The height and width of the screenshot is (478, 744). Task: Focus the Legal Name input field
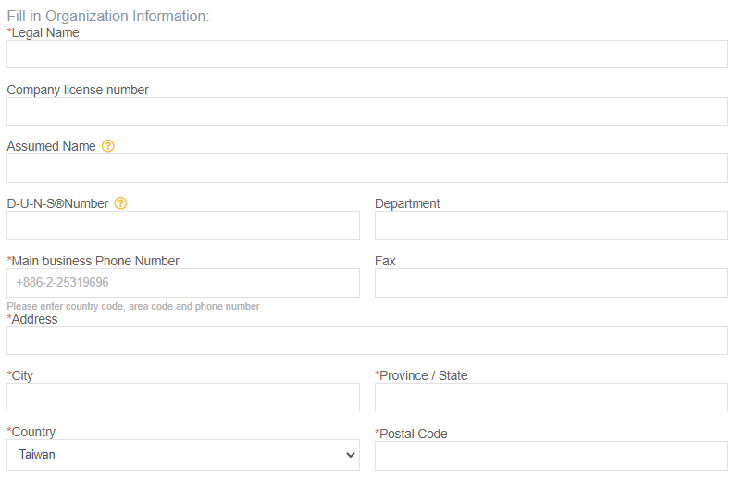[367, 54]
